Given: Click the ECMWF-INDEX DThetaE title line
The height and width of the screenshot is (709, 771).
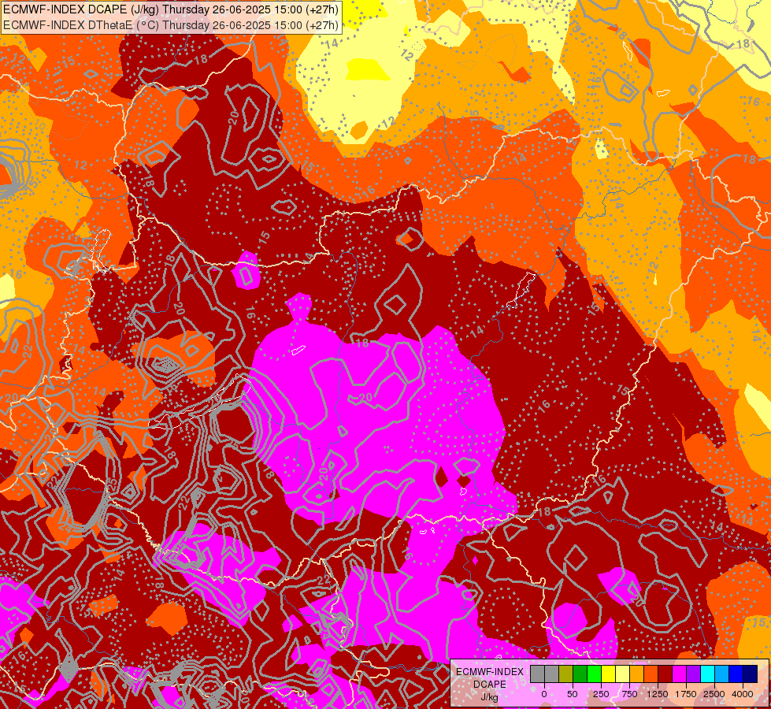Looking at the screenshot, I should [171, 25].
